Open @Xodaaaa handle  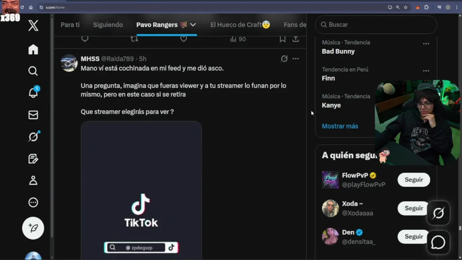point(358,213)
